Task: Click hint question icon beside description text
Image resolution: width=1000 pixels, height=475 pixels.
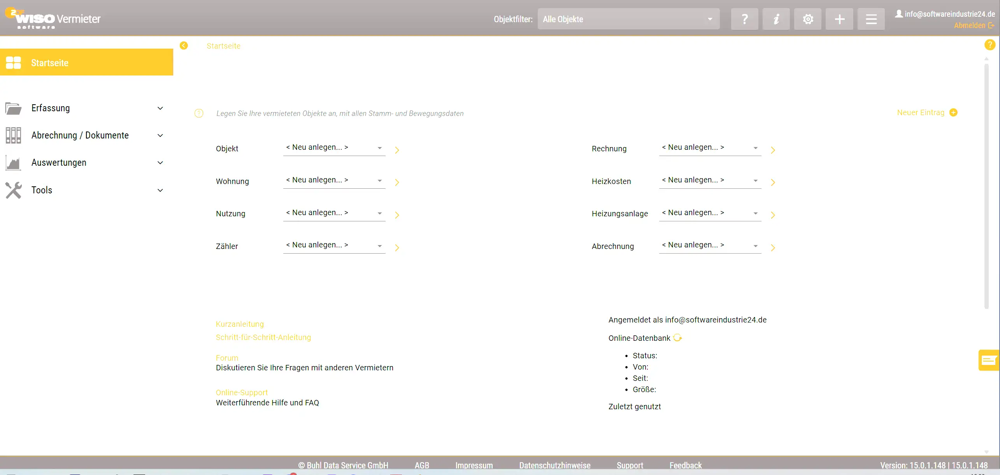Action: [199, 113]
